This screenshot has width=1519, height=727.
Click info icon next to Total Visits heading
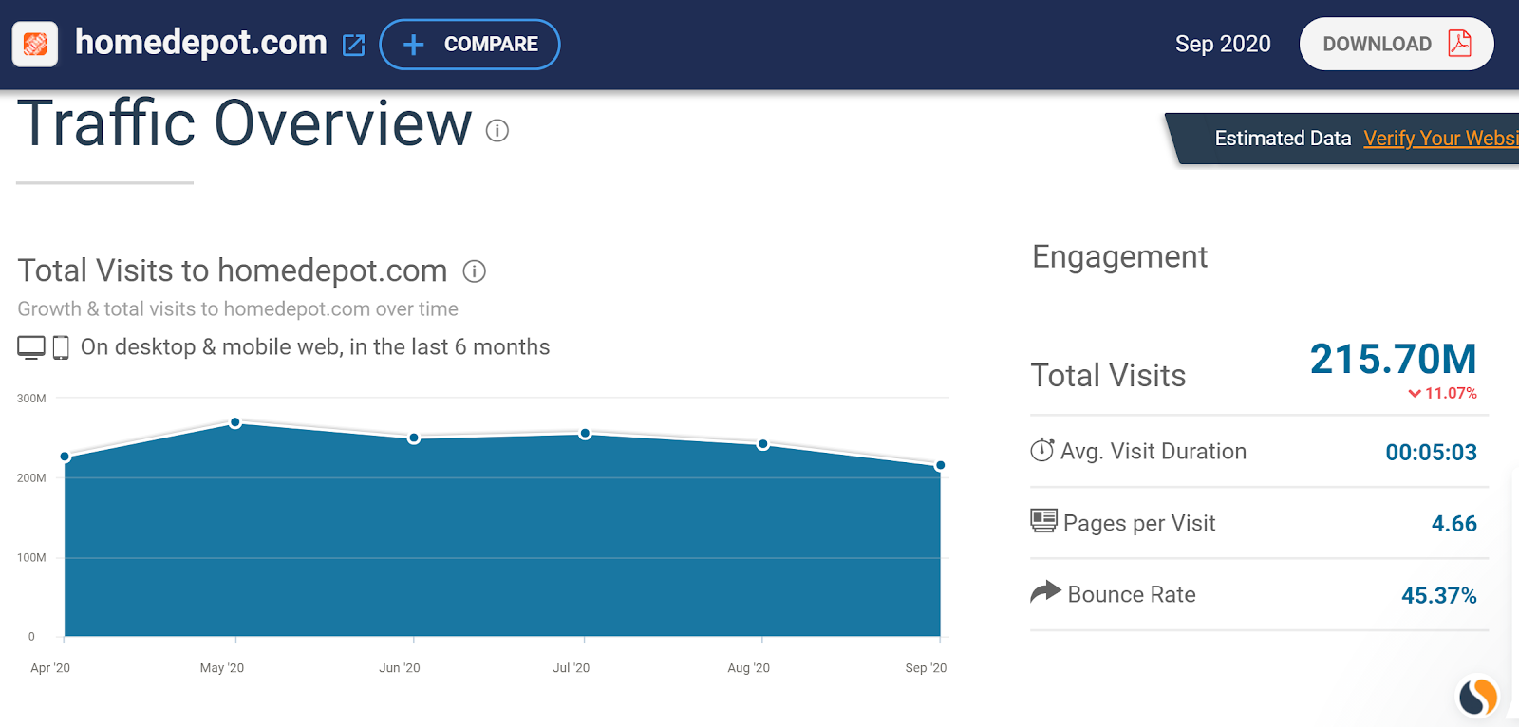pyautogui.click(x=475, y=271)
